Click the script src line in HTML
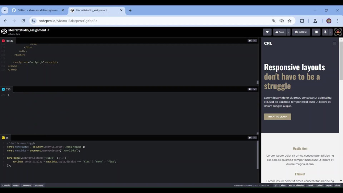Screen dimensions: 343x193 coord(35,62)
